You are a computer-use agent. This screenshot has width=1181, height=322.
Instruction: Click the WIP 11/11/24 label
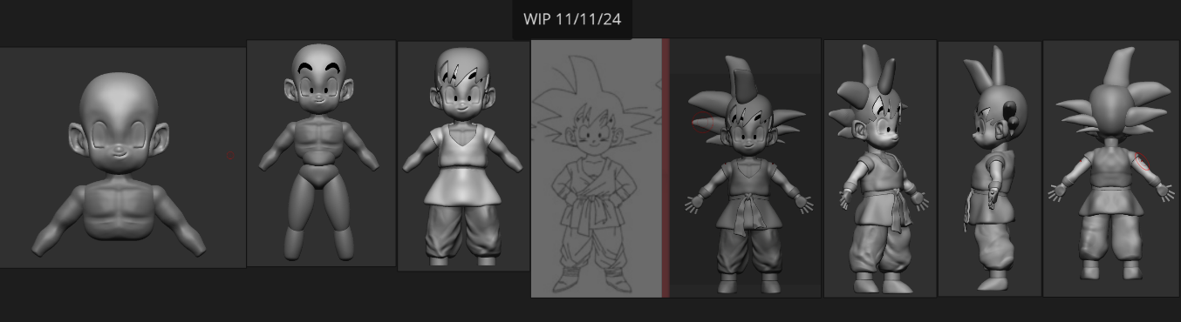(x=572, y=19)
